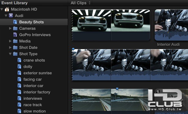The width and height of the screenshot is (188, 114).
Task: Click the dolly keyword icon
Action: click(x=19, y=66)
